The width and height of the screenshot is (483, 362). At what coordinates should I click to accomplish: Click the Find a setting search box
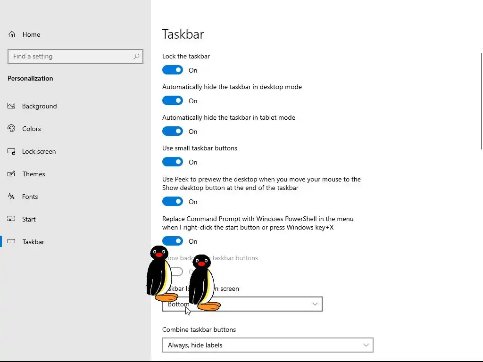click(x=75, y=57)
